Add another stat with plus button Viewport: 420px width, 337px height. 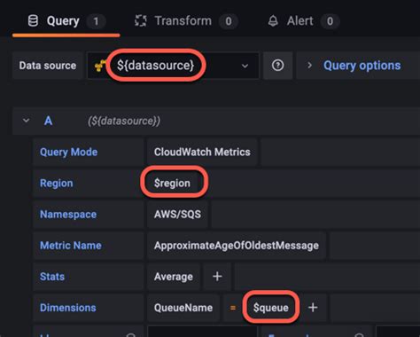(217, 277)
